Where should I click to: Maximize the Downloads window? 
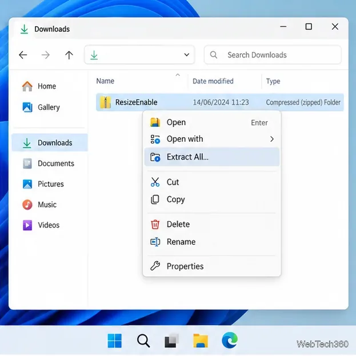tap(309, 26)
